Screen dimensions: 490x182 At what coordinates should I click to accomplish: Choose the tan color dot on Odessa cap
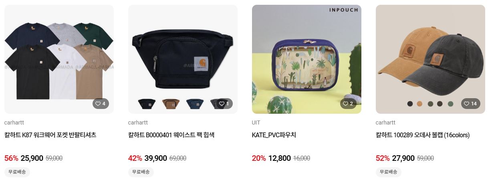click(x=419, y=104)
